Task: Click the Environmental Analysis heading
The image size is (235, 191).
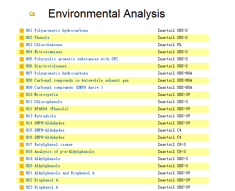Action: 107,14
